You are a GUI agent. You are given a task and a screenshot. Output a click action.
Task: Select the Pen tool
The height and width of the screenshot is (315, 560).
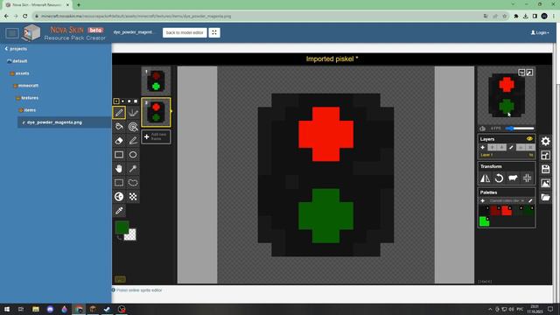pyautogui.click(x=119, y=113)
